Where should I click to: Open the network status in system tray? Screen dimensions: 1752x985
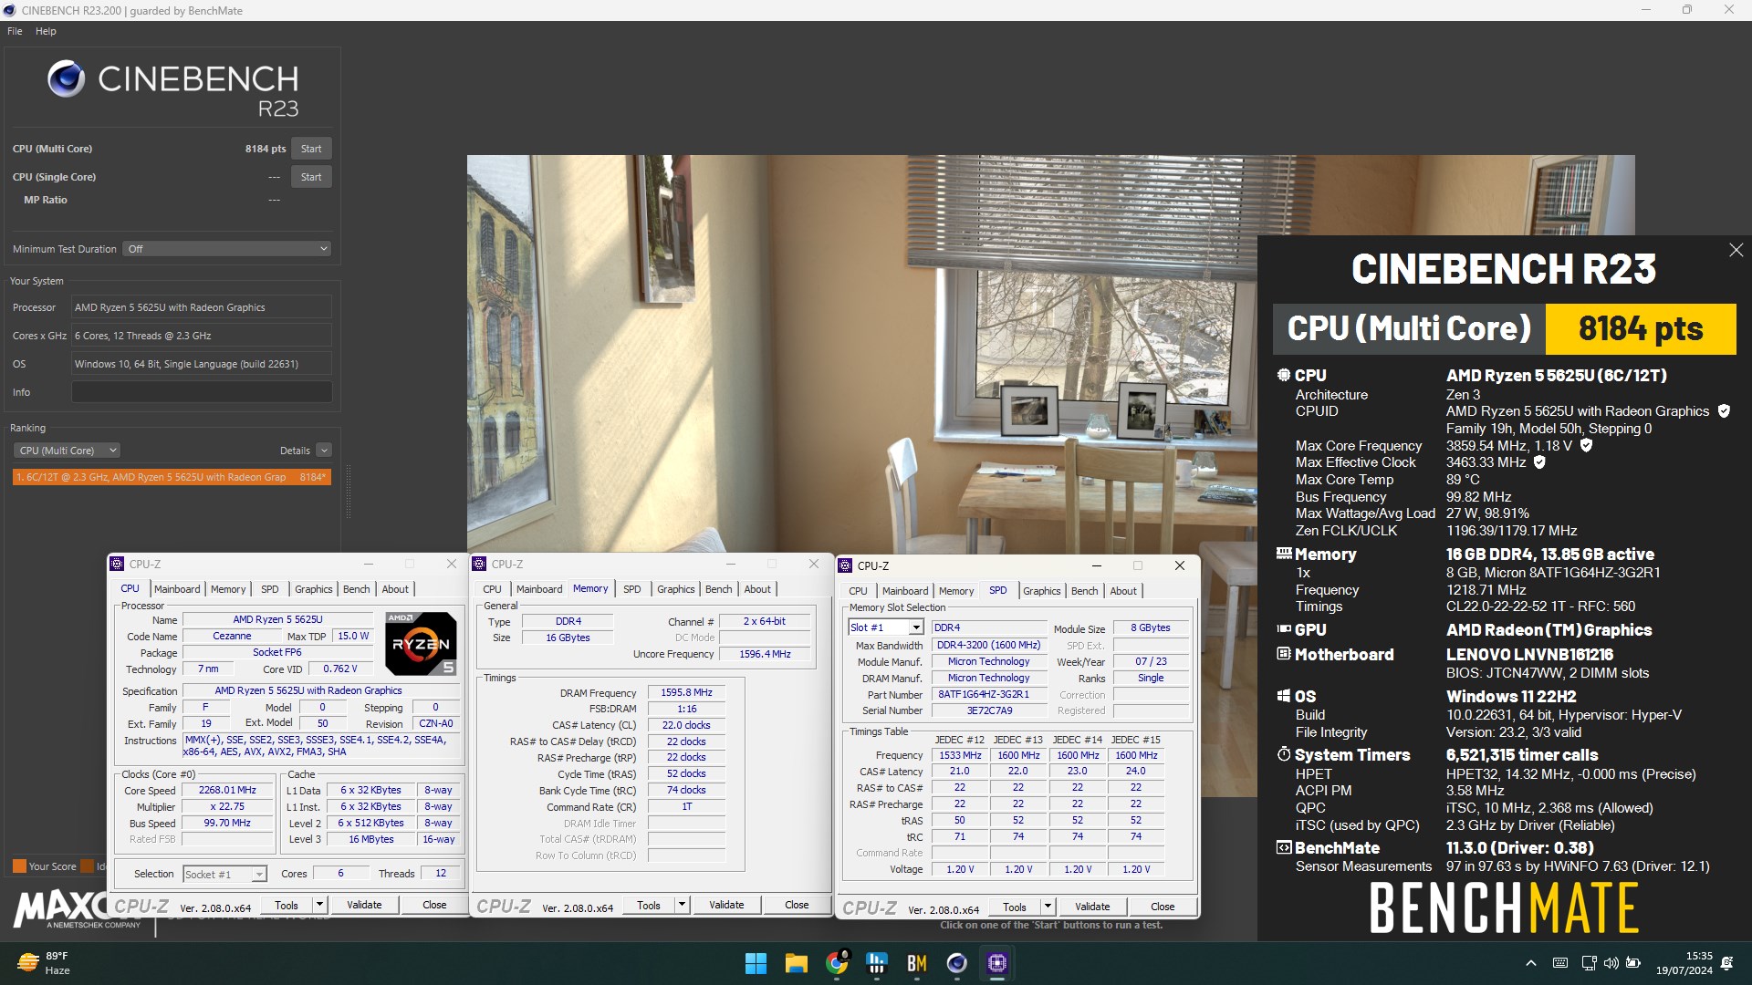click(x=1589, y=963)
